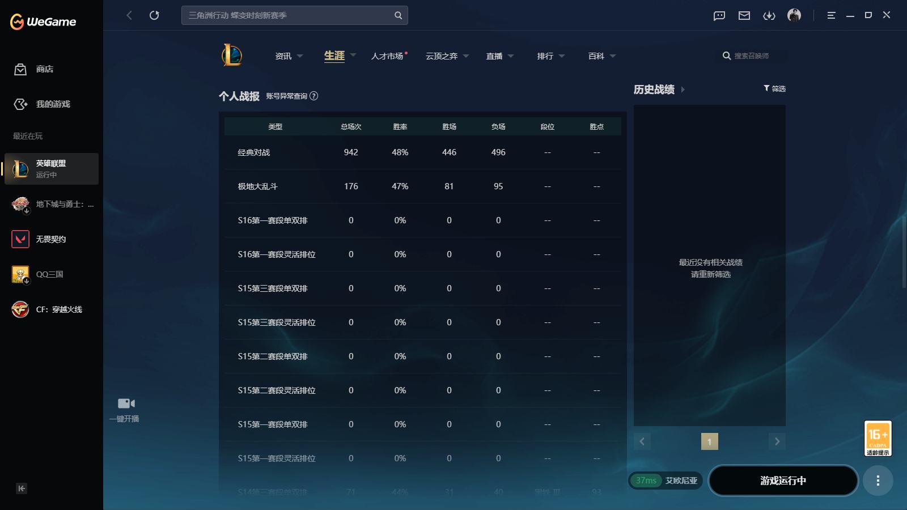Refresh the current page
This screenshot has height=510, width=907.
click(154, 15)
